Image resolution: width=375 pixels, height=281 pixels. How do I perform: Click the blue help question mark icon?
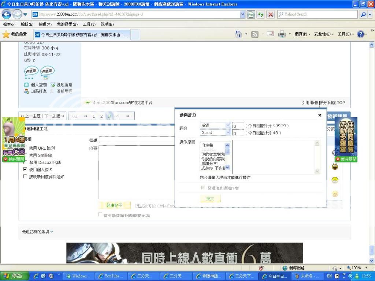(x=360, y=34)
